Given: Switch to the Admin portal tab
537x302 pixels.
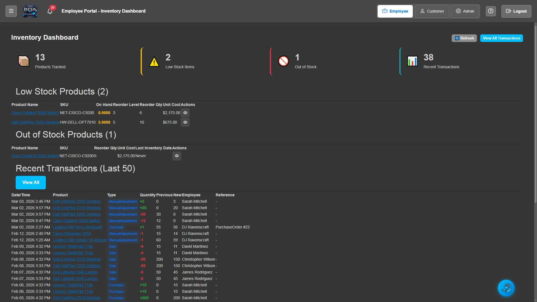Looking at the screenshot, I should (465, 11).
